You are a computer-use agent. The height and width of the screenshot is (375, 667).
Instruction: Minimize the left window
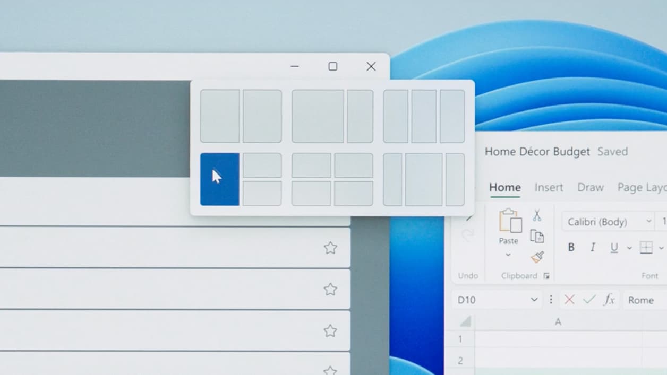295,66
